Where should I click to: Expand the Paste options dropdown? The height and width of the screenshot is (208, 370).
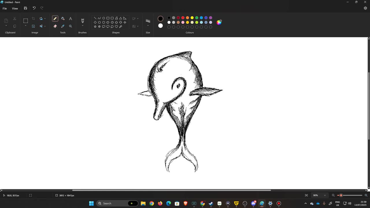(6, 26)
